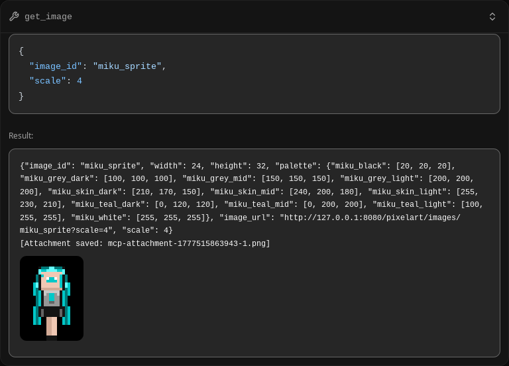Click the "height": 32 text in result
The image size is (509, 366).
pos(238,166)
